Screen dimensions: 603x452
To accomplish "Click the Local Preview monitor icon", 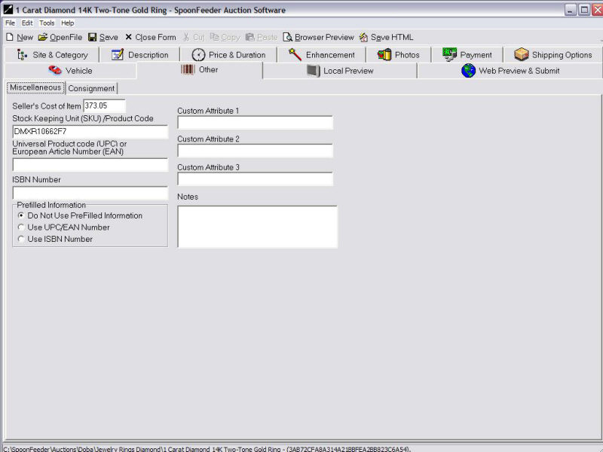I will click(x=313, y=71).
